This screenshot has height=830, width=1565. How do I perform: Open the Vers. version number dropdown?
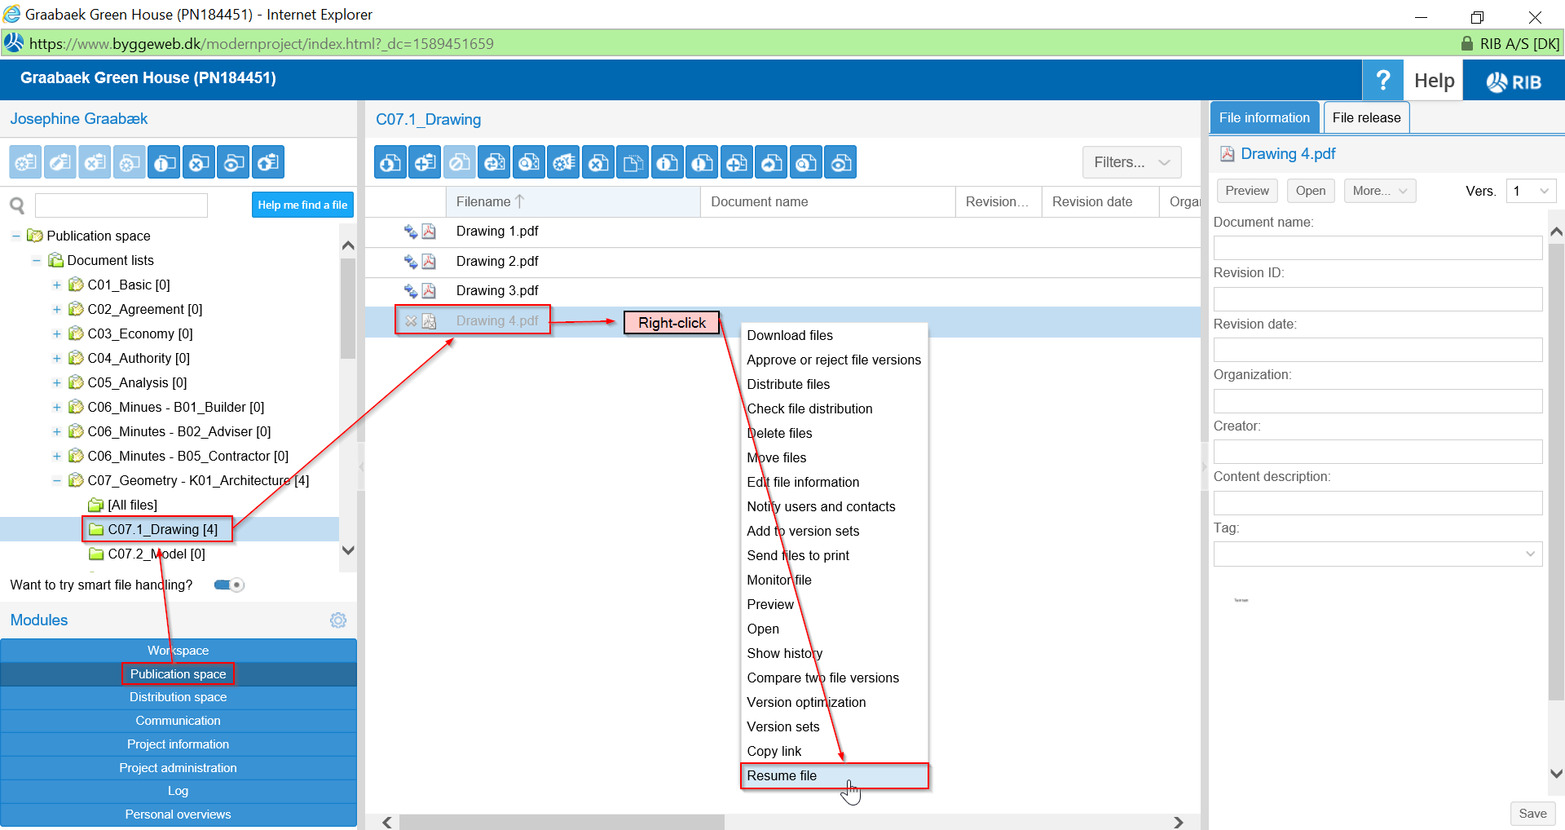click(1530, 191)
